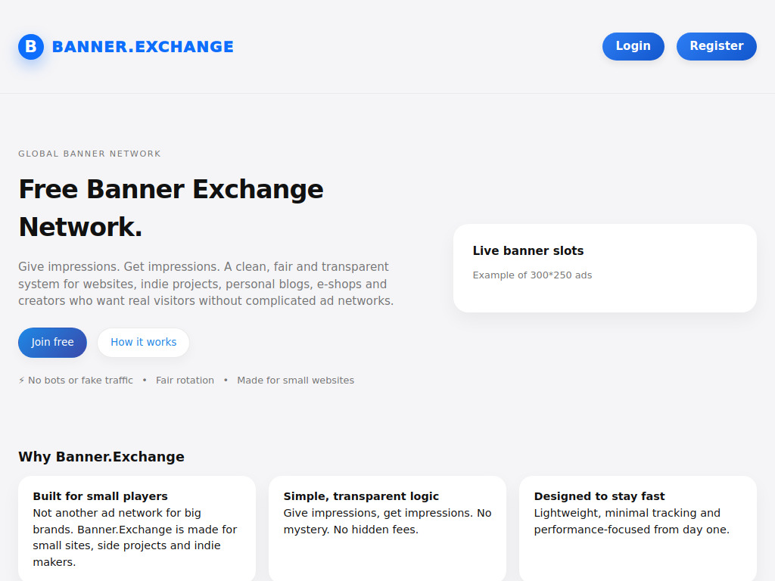Select the 'Example of 300*250 ads' text
Viewport: 775px width, 581px height.
click(x=532, y=275)
